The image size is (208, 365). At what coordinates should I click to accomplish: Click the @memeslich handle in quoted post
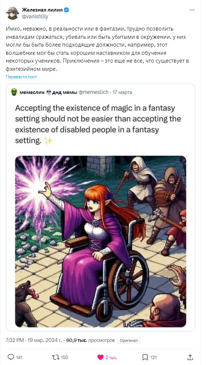[94, 92]
